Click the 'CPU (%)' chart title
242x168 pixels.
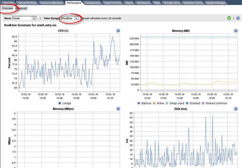point(63,31)
